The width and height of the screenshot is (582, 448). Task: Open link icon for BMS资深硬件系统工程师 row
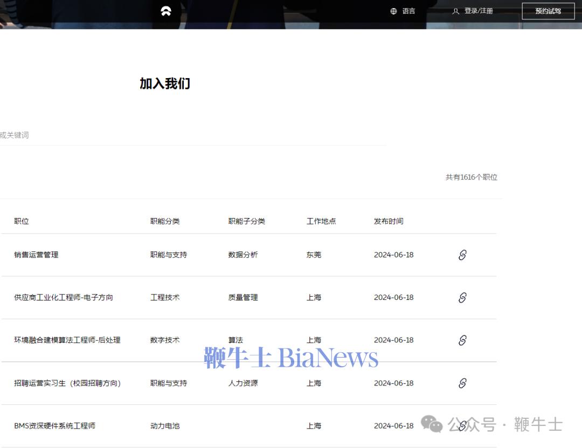click(x=462, y=426)
